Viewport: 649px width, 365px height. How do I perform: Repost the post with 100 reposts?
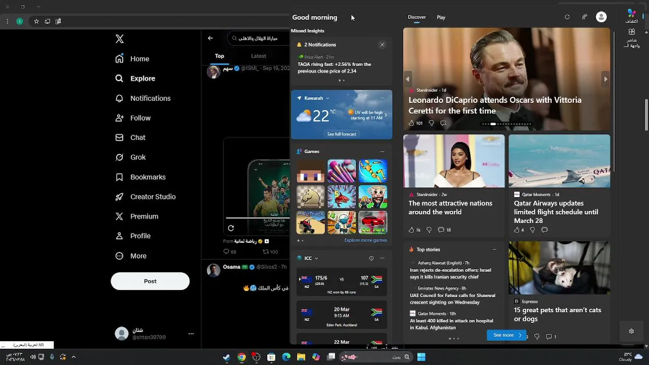pyautogui.click(x=270, y=252)
